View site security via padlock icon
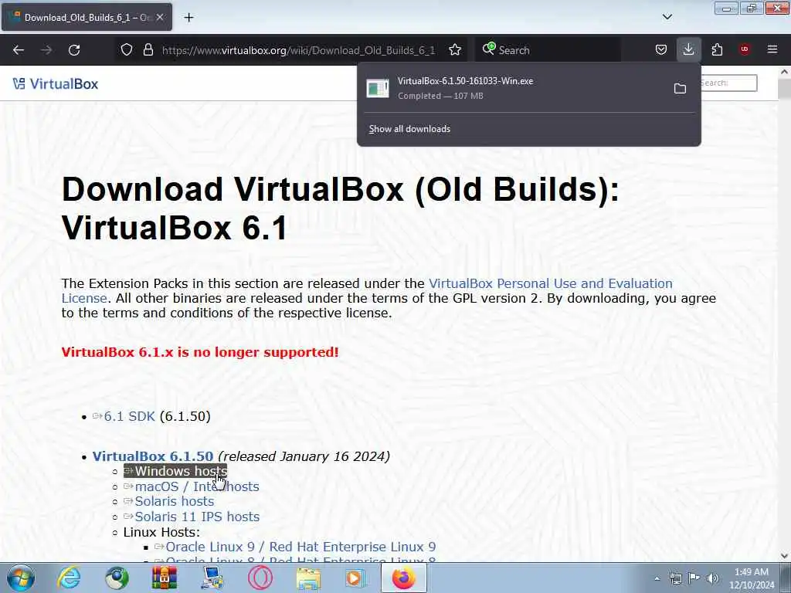The height and width of the screenshot is (593, 791). (x=148, y=50)
